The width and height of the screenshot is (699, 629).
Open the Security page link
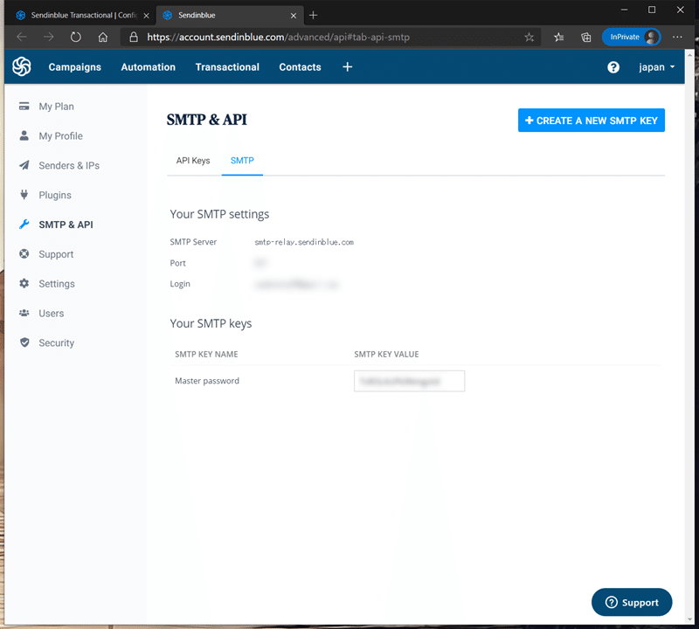coord(56,342)
